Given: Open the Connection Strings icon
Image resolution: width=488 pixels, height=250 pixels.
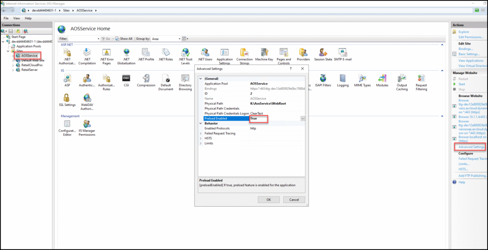Looking at the screenshot, I should (244, 57).
